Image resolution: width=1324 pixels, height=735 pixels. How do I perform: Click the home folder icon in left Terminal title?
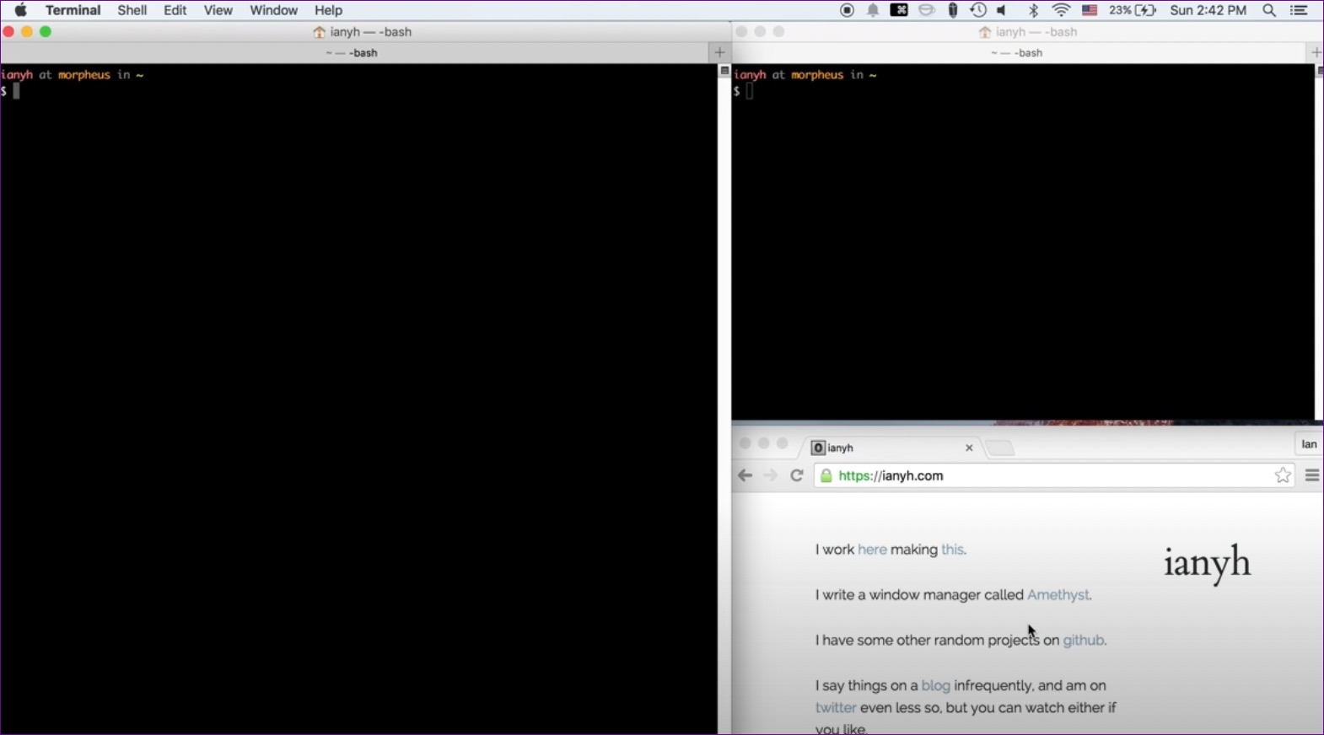[x=319, y=32]
